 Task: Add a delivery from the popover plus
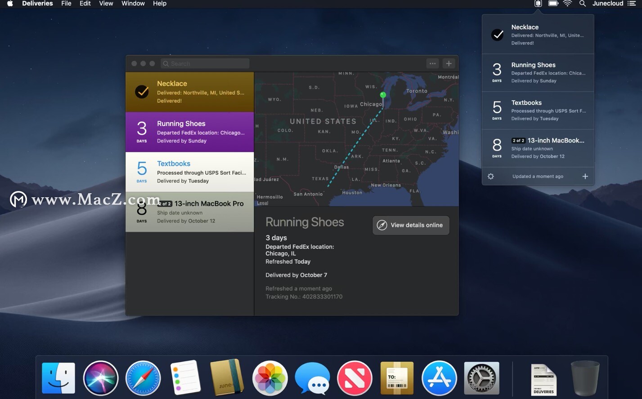click(x=585, y=177)
